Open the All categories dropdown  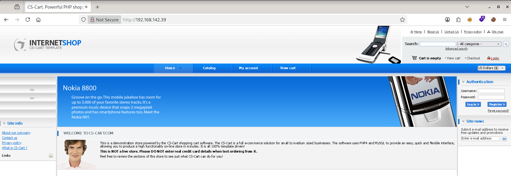[479, 44]
